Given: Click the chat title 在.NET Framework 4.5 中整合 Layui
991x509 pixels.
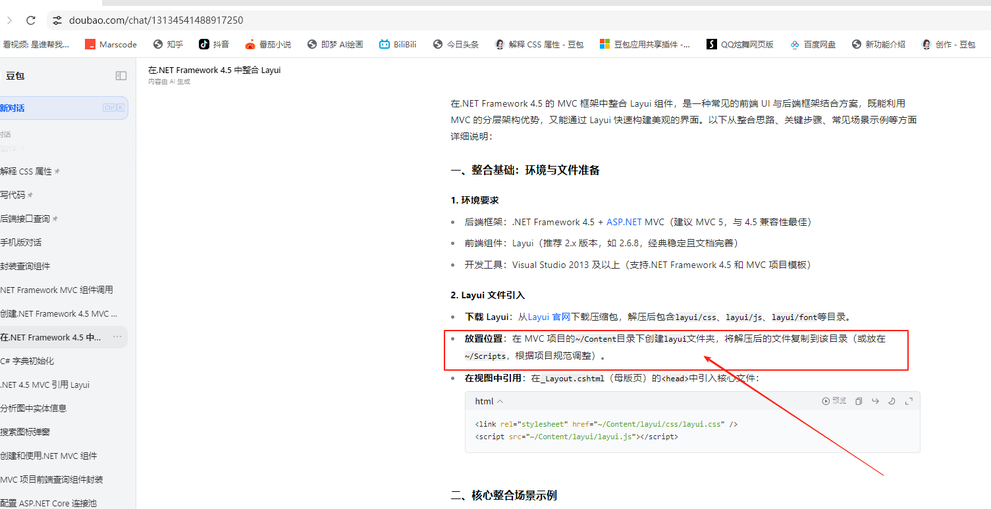Looking at the screenshot, I should [215, 70].
